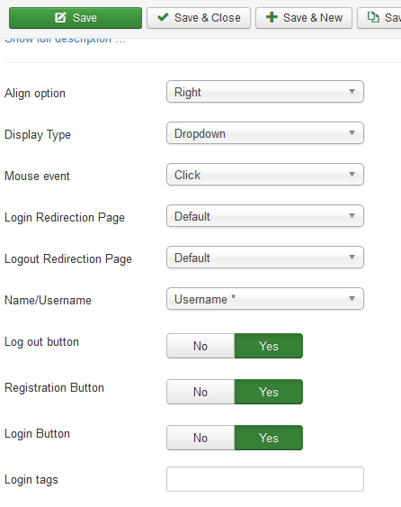Click the Save & New button
The width and height of the screenshot is (401, 507).
click(304, 18)
